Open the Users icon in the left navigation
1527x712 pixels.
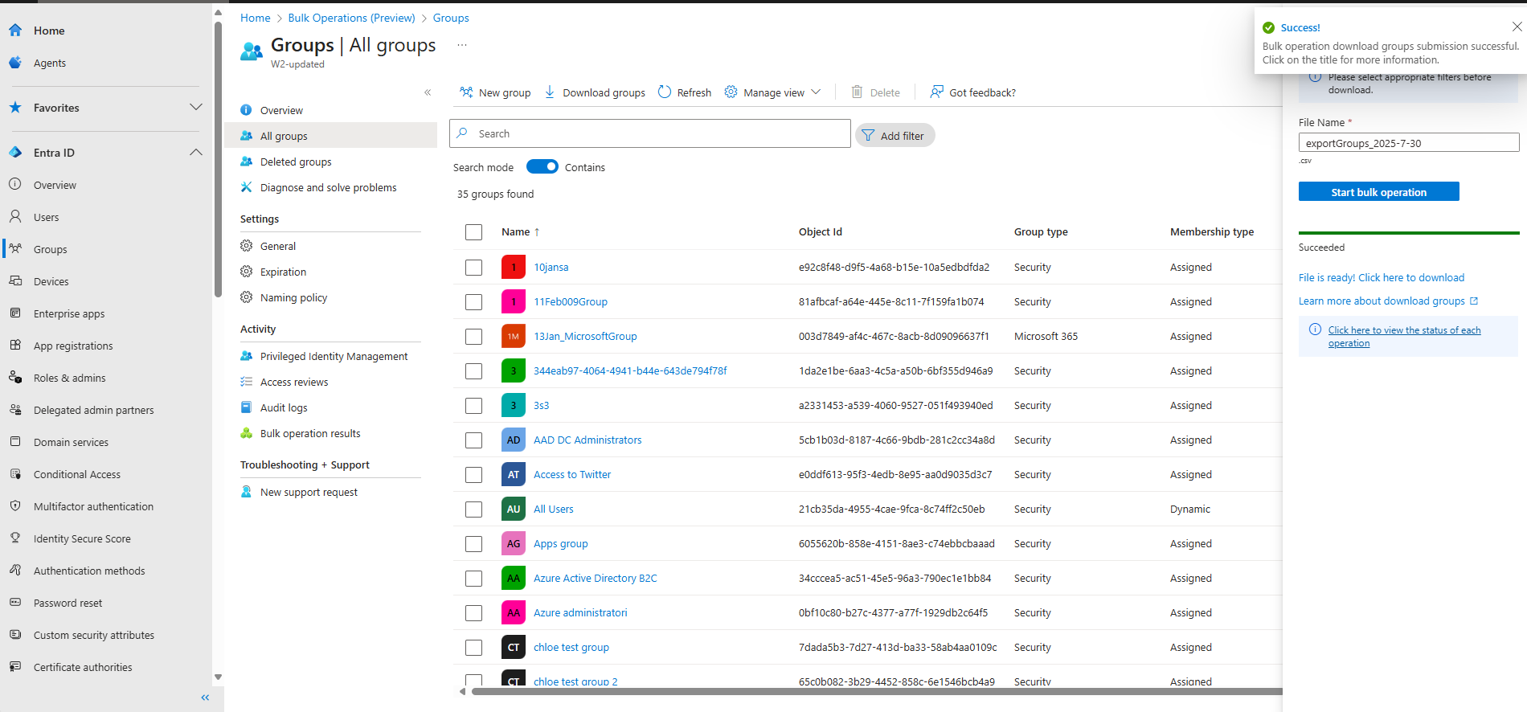click(15, 217)
